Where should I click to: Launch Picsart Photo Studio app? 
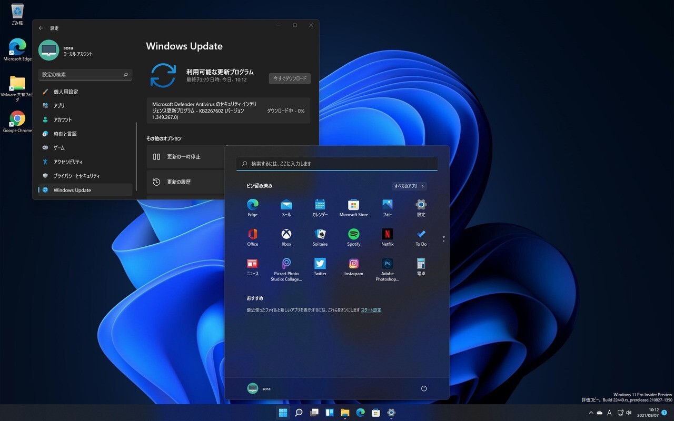click(286, 269)
